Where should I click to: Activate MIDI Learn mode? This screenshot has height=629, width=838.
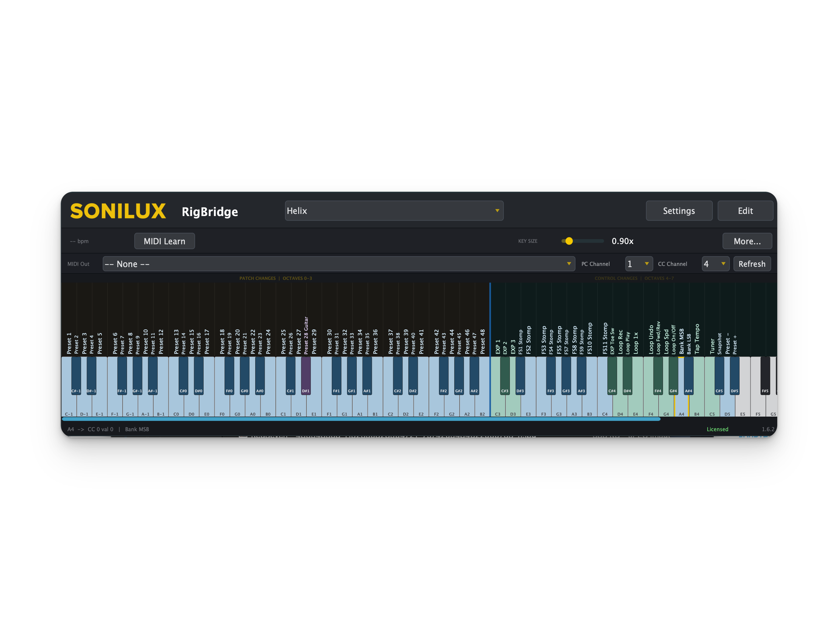(164, 241)
